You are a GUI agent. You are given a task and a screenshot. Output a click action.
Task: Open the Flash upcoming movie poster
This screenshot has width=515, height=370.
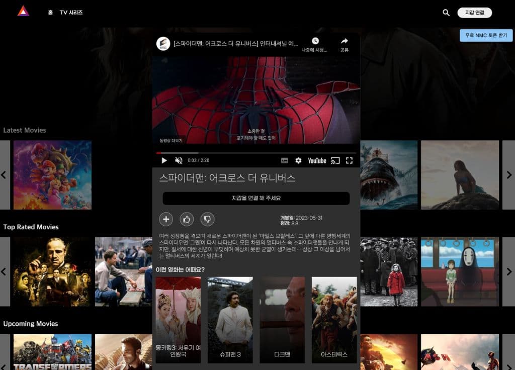point(460,352)
